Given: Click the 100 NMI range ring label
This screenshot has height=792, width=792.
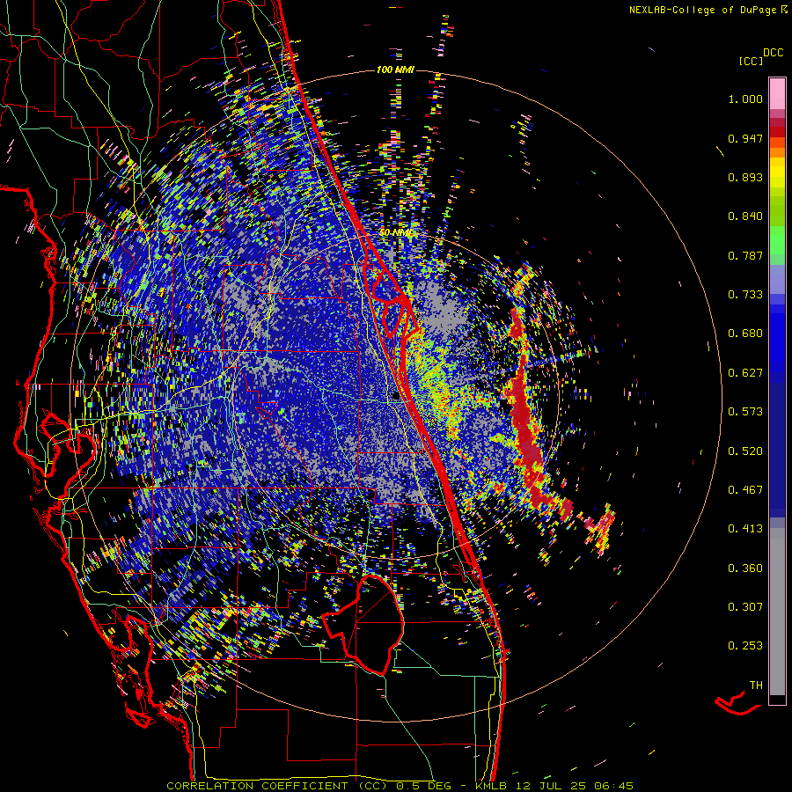Looking at the screenshot, I should click(x=395, y=70).
